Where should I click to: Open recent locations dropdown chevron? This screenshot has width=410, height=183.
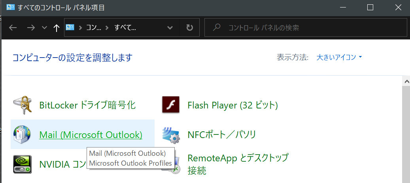tap(44, 28)
